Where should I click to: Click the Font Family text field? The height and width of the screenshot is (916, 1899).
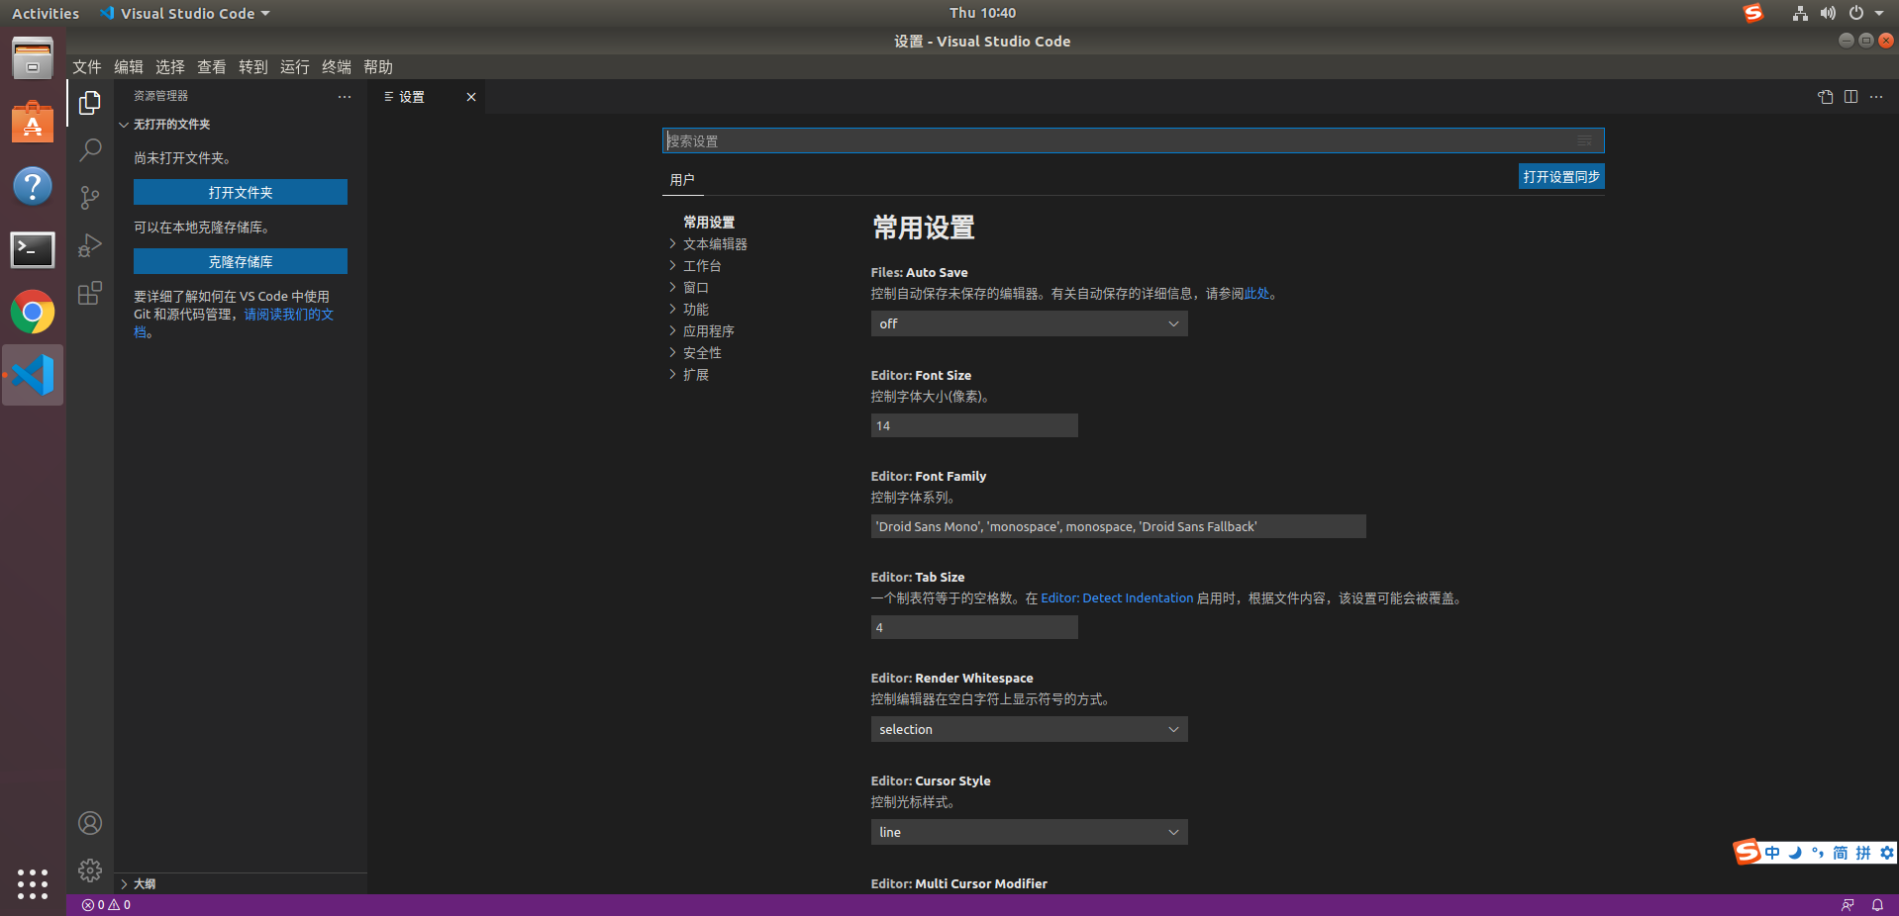tap(1119, 526)
